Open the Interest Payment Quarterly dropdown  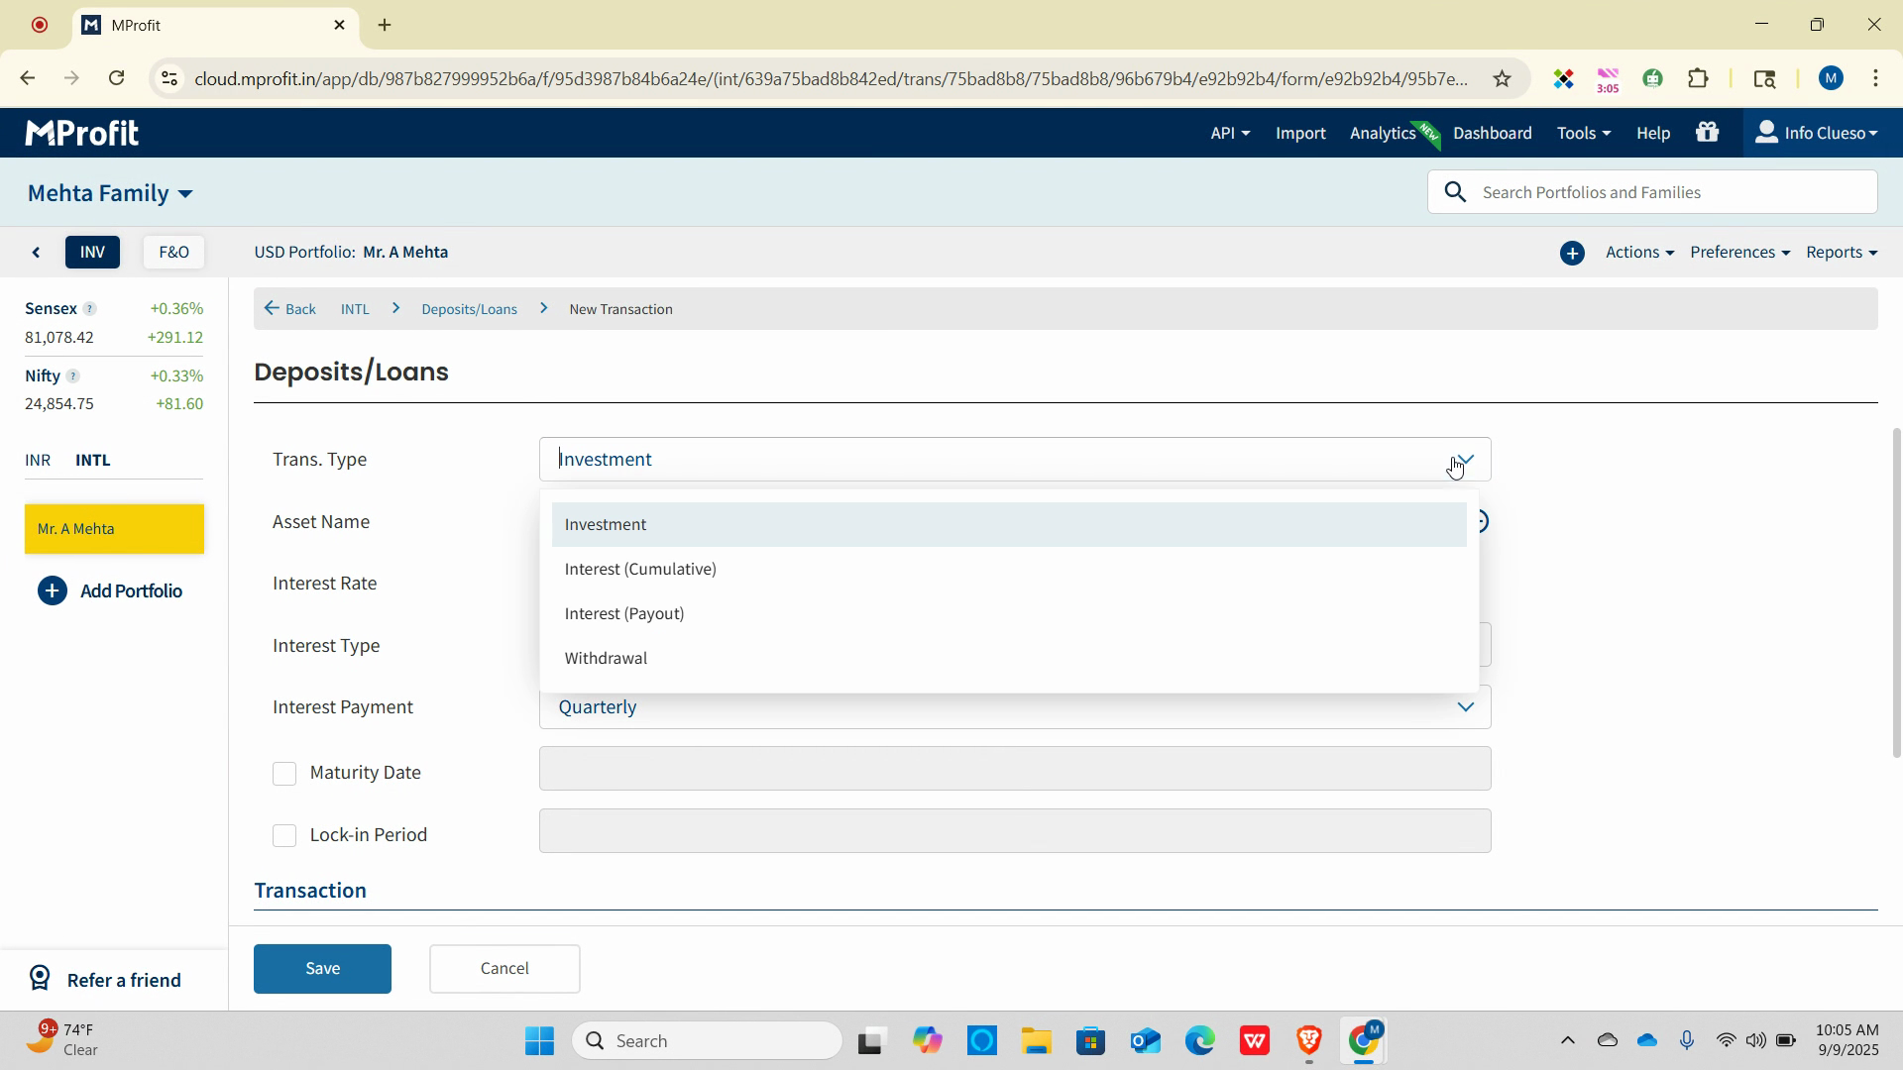(x=1014, y=707)
